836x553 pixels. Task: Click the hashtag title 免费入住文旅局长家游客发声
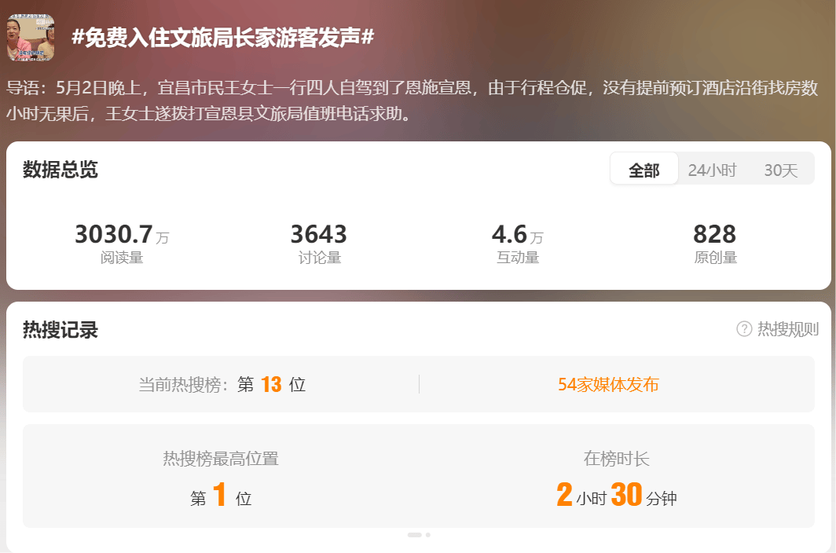click(223, 38)
